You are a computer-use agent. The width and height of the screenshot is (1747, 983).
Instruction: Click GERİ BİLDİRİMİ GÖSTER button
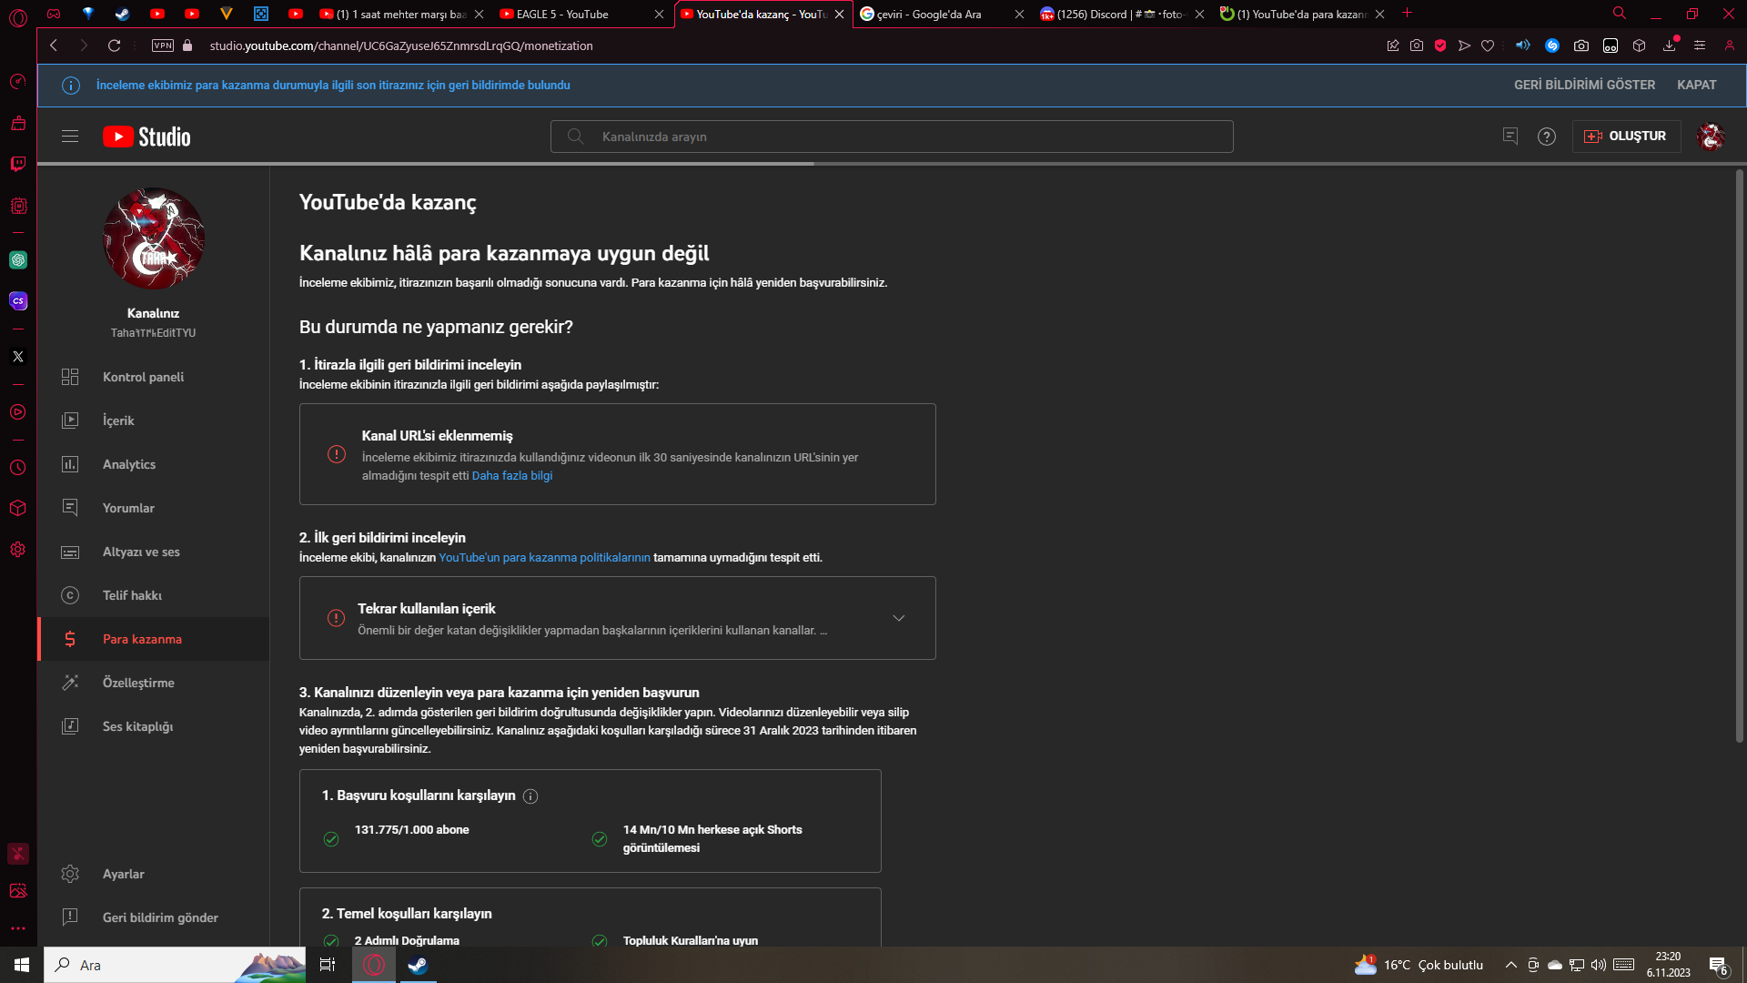click(1584, 85)
